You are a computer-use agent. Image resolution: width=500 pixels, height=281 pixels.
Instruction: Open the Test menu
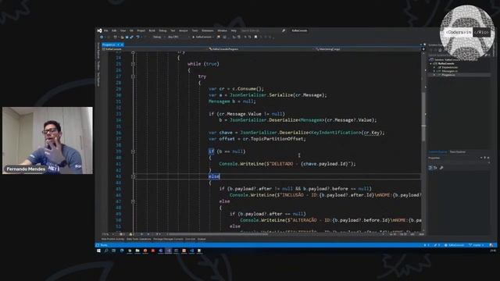tap(173, 30)
